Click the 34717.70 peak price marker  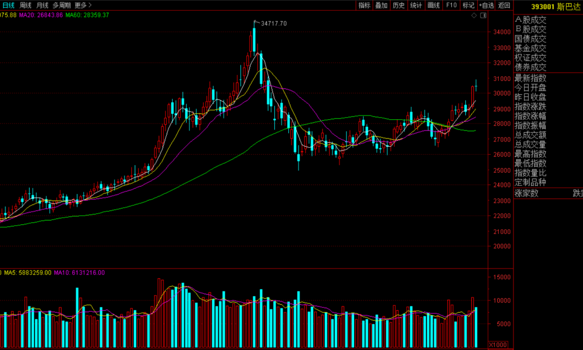[x=274, y=23]
